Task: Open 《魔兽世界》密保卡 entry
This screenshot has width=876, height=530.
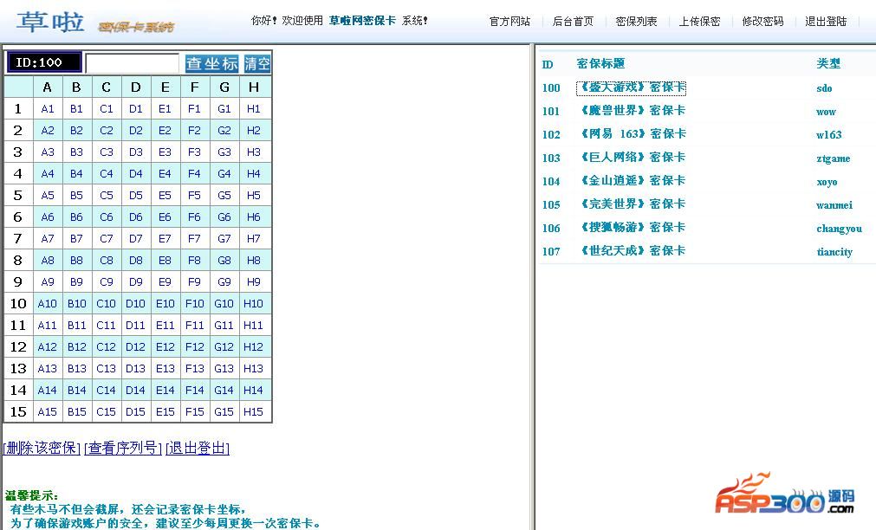Action: click(x=632, y=111)
